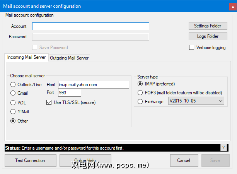237x174 pixels.
Task: Tick the Save Password checkbox
Action: [35, 48]
